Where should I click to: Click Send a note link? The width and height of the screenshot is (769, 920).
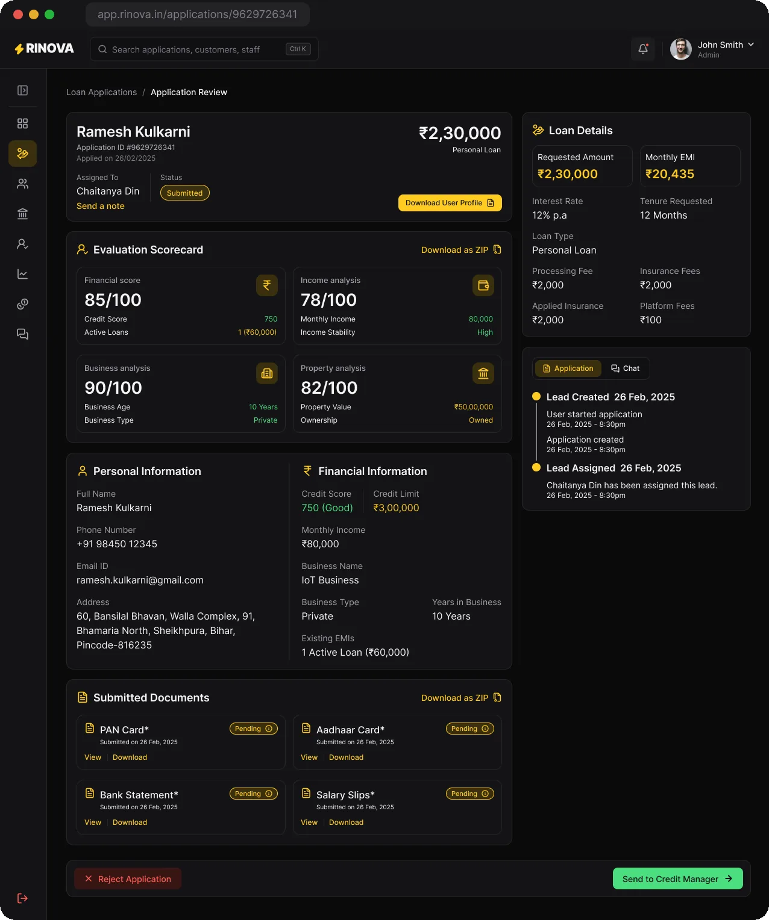click(x=101, y=206)
